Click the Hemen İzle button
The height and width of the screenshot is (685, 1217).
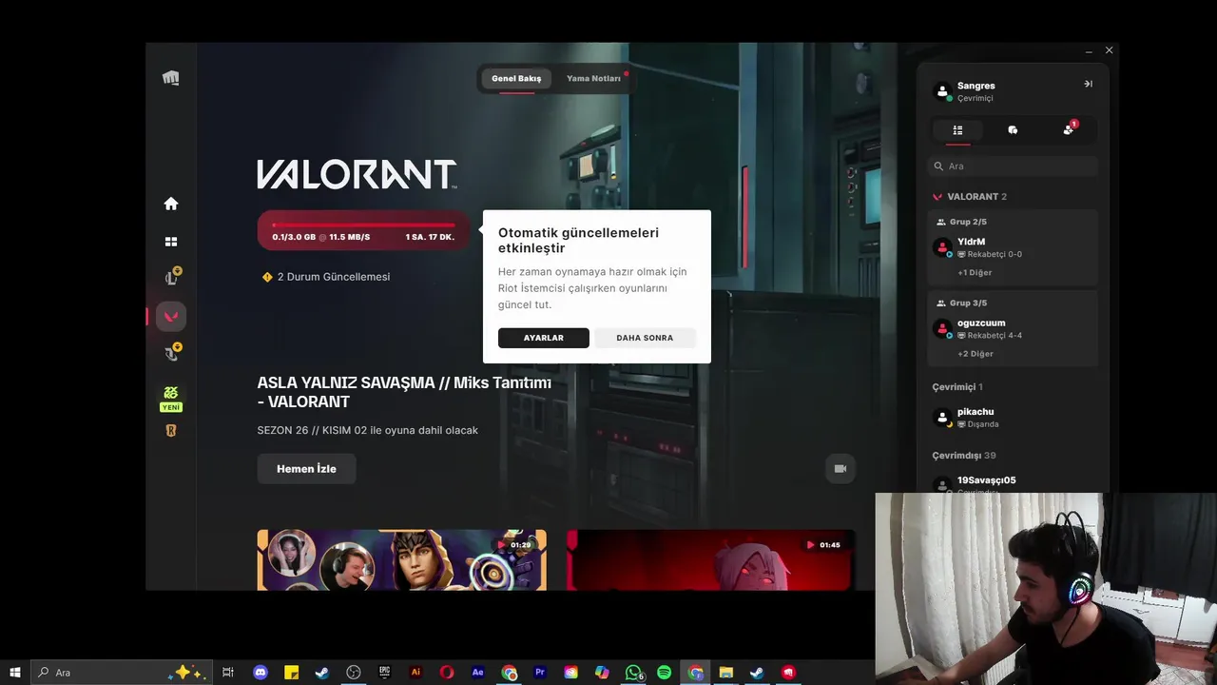click(x=306, y=469)
